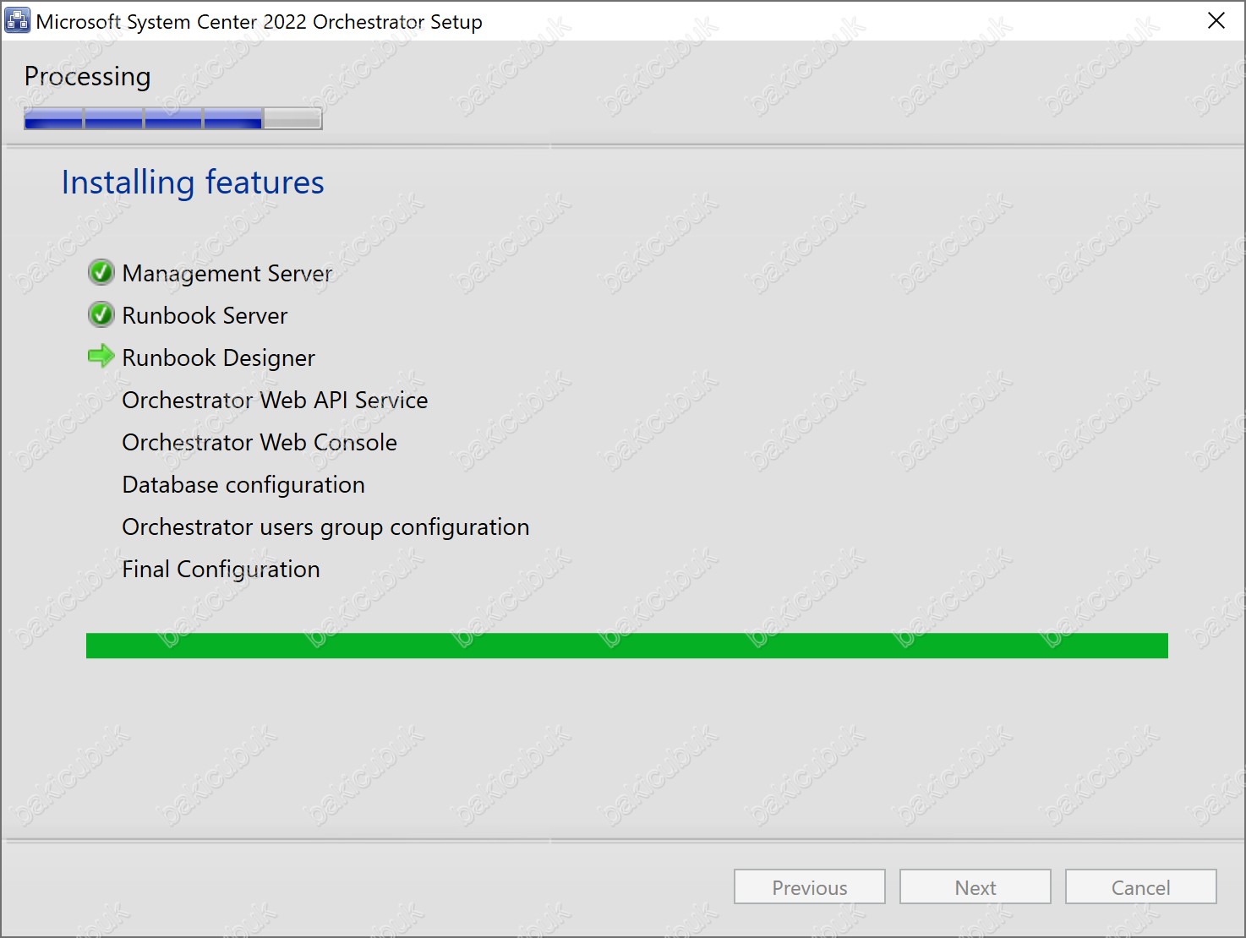1246x938 pixels.
Task: Click the 'Processing' header label
Action: click(88, 77)
